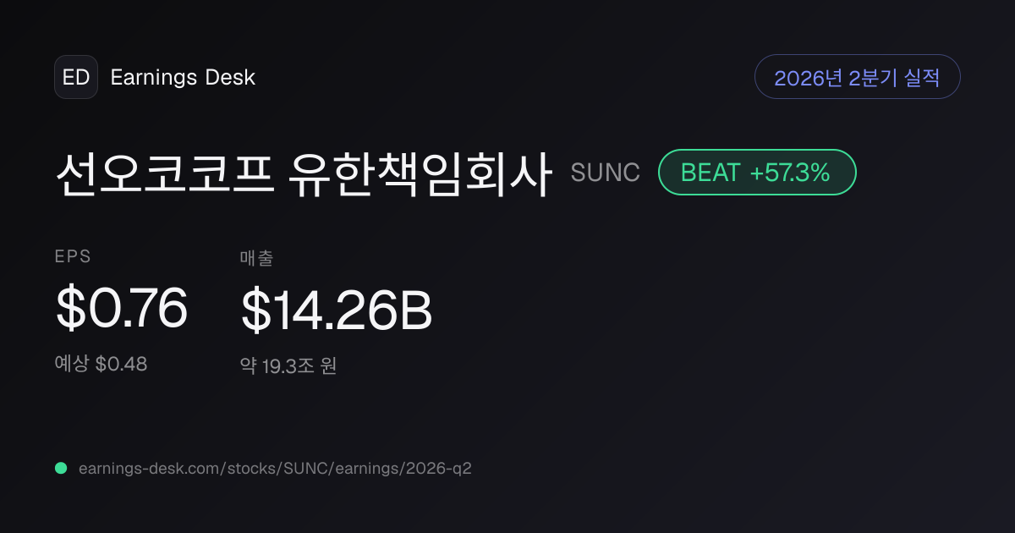
Task: Select the $0.48 estimate figure
Action: point(121,364)
